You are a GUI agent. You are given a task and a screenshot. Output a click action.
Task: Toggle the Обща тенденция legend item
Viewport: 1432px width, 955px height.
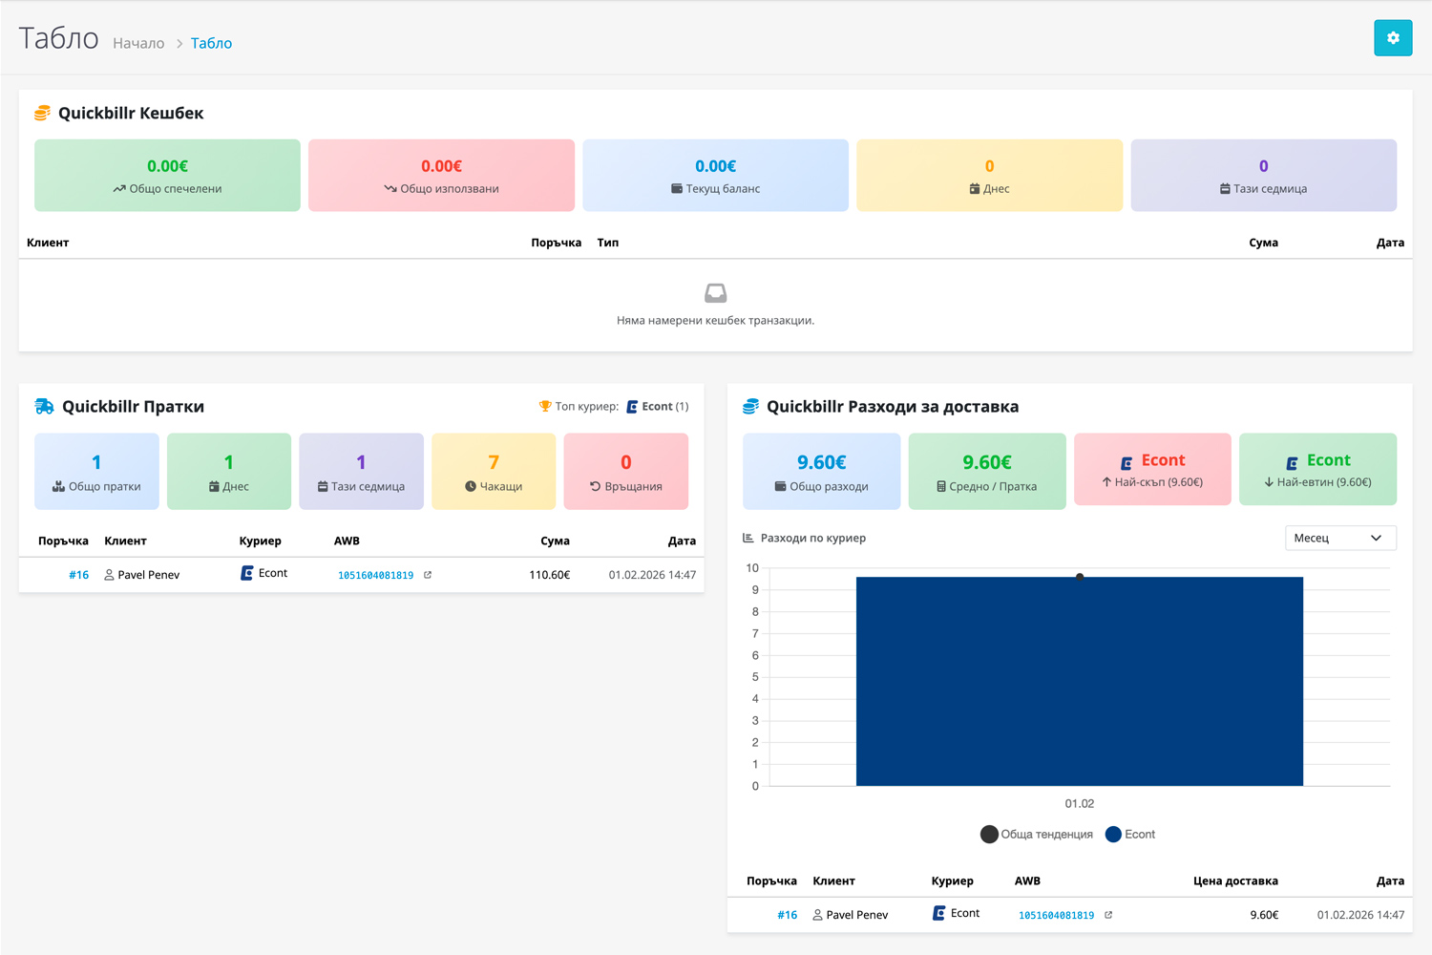1037,835
